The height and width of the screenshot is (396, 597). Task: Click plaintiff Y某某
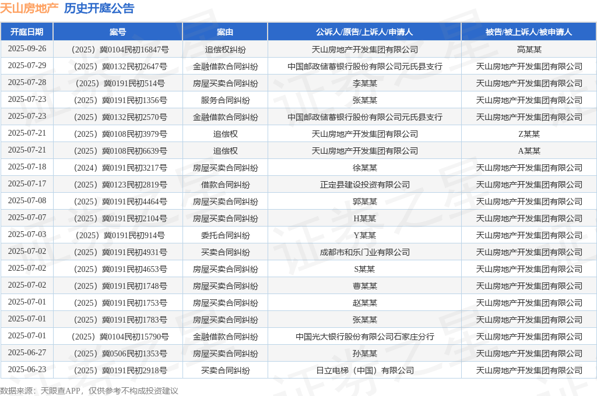[x=365, y=235]
